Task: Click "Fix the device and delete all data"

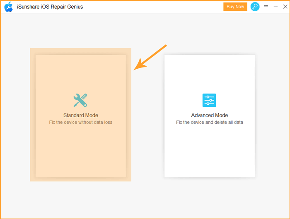Action: (x=210, y=122)
